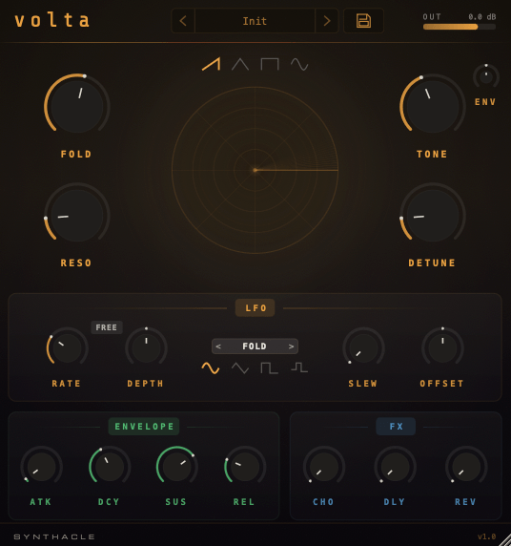This screenshot has height=546, width=511.
Task: Toggle the FREE rate sync button
Action: coord(107,327)
